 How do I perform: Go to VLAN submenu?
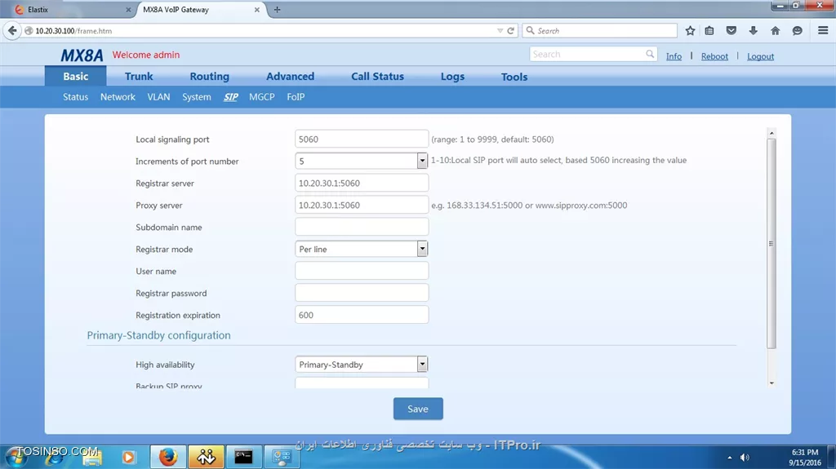[158, 97]
